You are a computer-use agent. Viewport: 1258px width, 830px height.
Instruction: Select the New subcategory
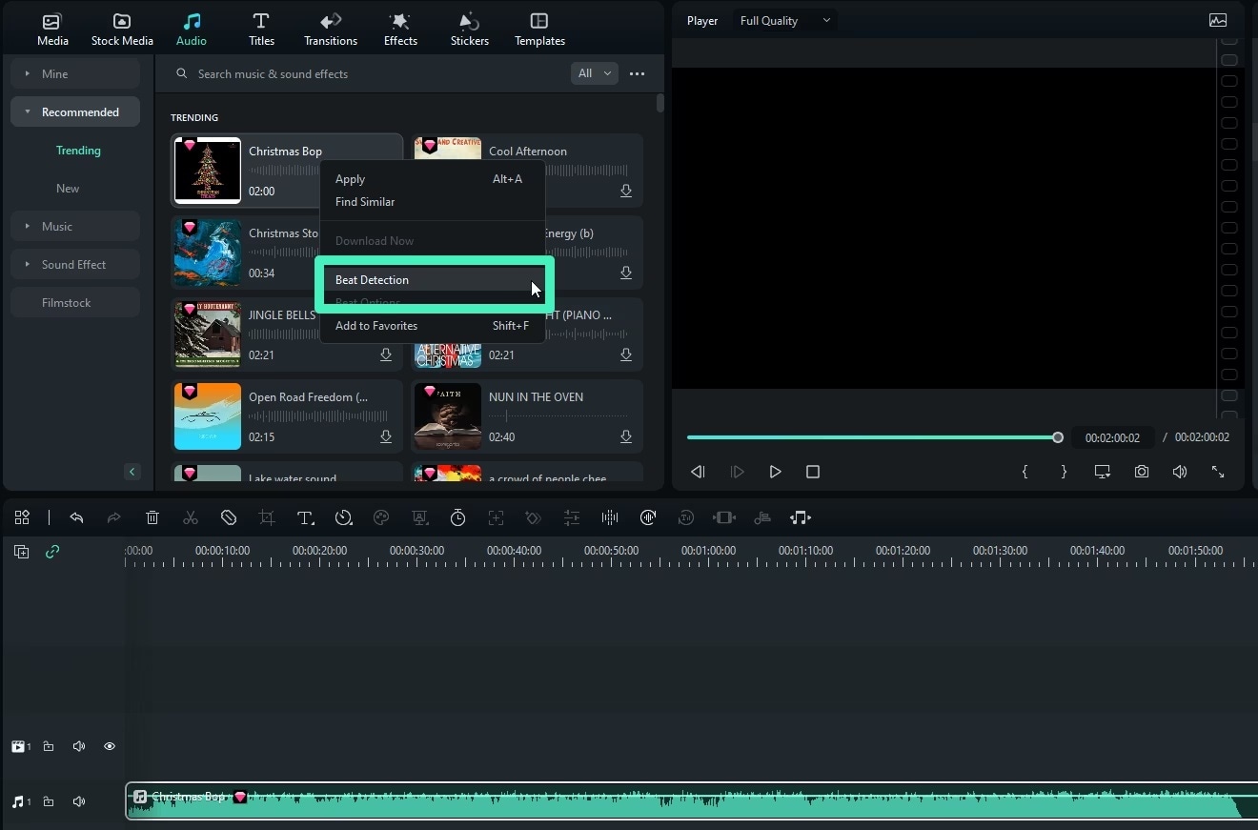pyautogui.click(x=68, y=189)
